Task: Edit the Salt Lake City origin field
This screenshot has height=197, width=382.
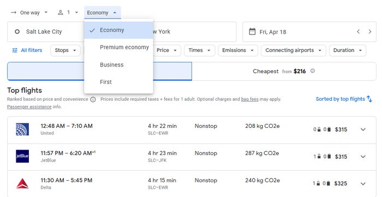Action: 46,32
